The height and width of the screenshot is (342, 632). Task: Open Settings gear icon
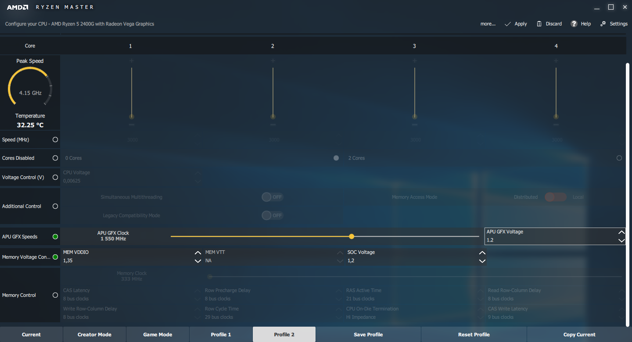click(603, 24)
